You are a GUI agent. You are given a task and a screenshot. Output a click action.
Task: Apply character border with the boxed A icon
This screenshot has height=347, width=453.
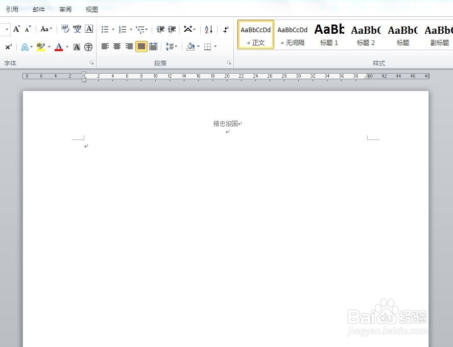pos(89,29)
